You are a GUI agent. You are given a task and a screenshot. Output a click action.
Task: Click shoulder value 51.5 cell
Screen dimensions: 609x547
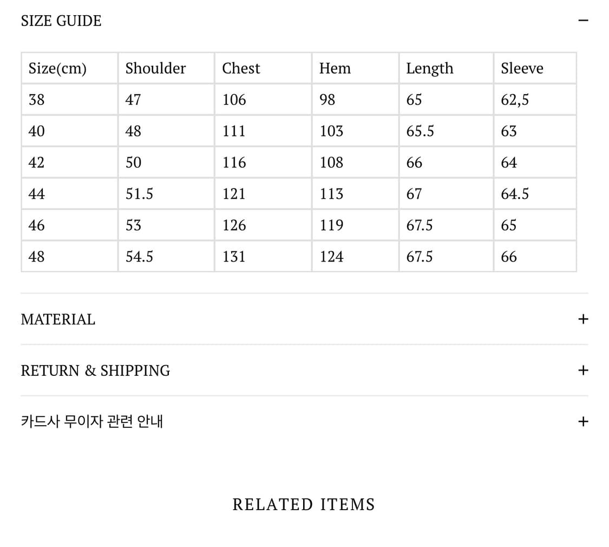(x=166, y=193)
